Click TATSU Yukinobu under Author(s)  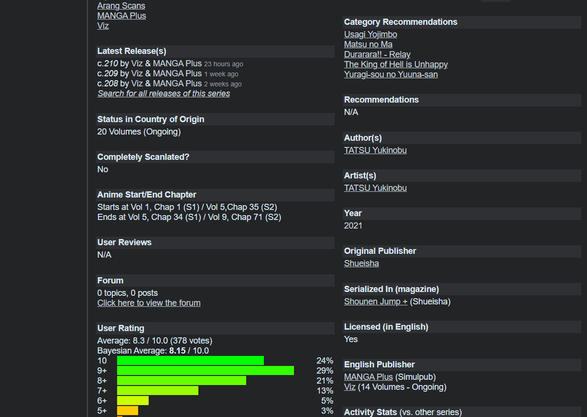375,150
